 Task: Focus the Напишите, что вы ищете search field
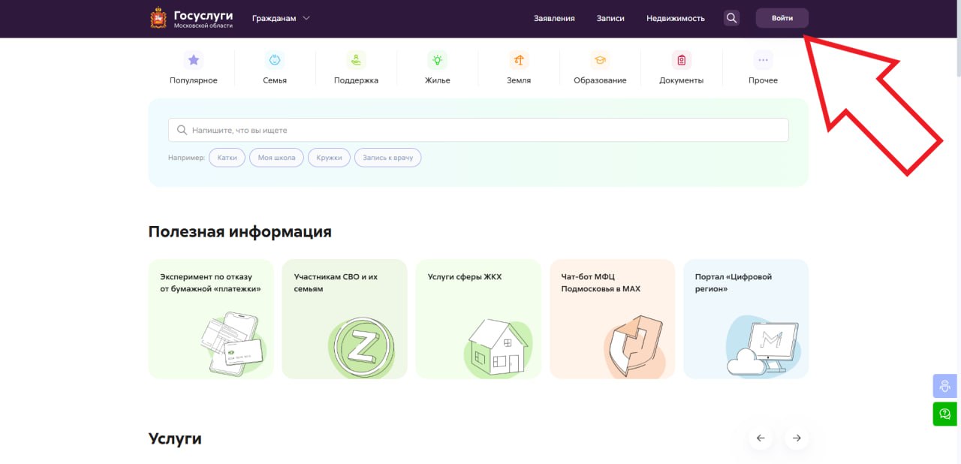[x=478, y=130]
